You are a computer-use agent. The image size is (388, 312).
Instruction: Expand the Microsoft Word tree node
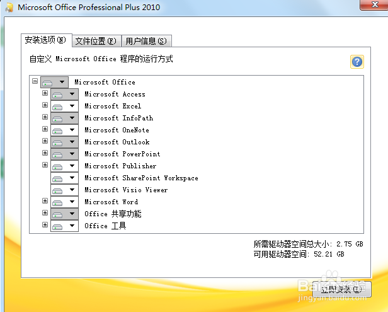click(45, 201)
